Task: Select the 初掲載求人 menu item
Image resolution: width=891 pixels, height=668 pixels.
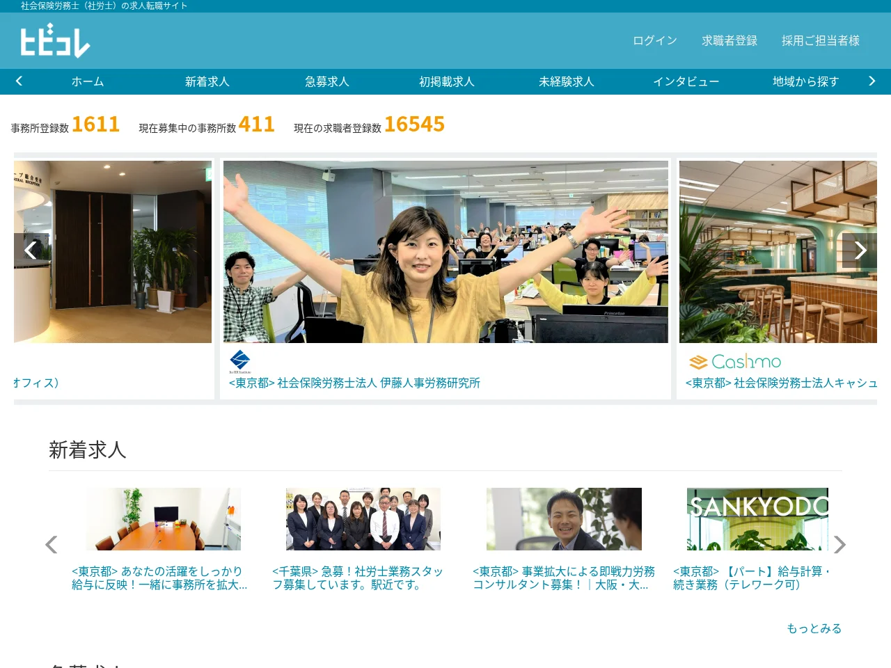Action: pos(447,81)
